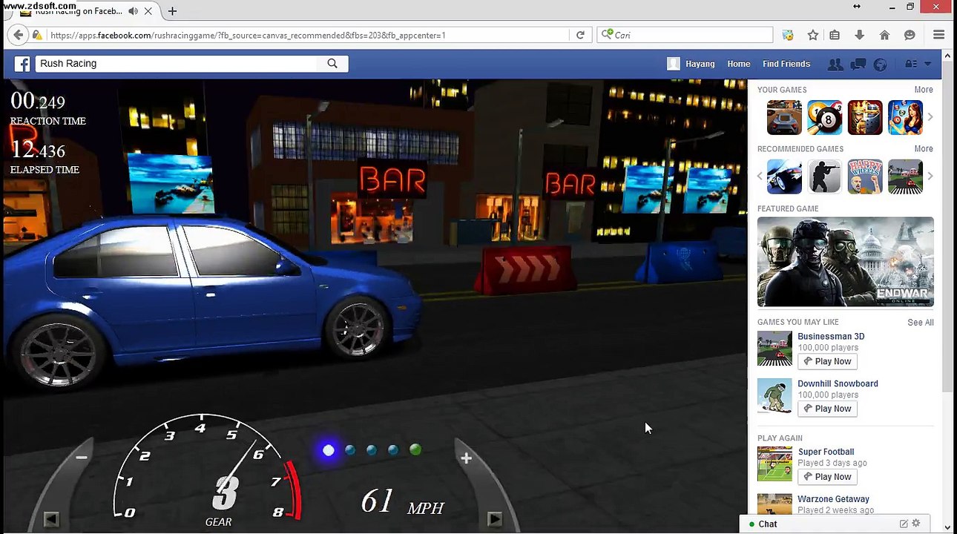Click the Facebook search magnifier button
957x534 pixels.
pos(332,64)
